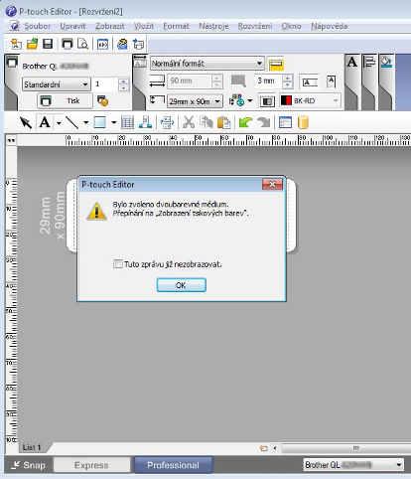Click the 90 mm length field

click(191, 81)
